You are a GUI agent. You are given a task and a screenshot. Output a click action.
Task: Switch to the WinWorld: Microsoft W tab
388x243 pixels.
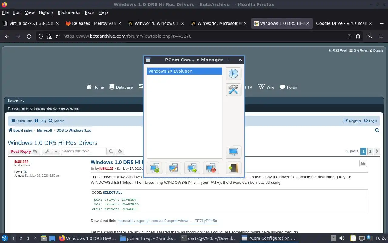coord(219,23)
